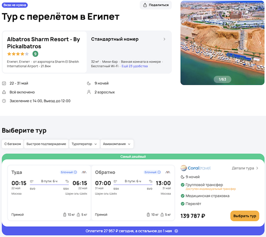Open the Стандартный номер room details chevron
Image resolution: width=266 pixels, height=237 pixels.
coord(164,39)
